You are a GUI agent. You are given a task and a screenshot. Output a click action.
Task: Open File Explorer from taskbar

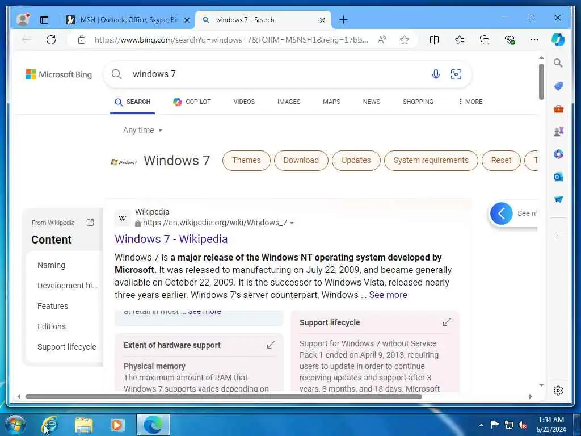(84, 425)
